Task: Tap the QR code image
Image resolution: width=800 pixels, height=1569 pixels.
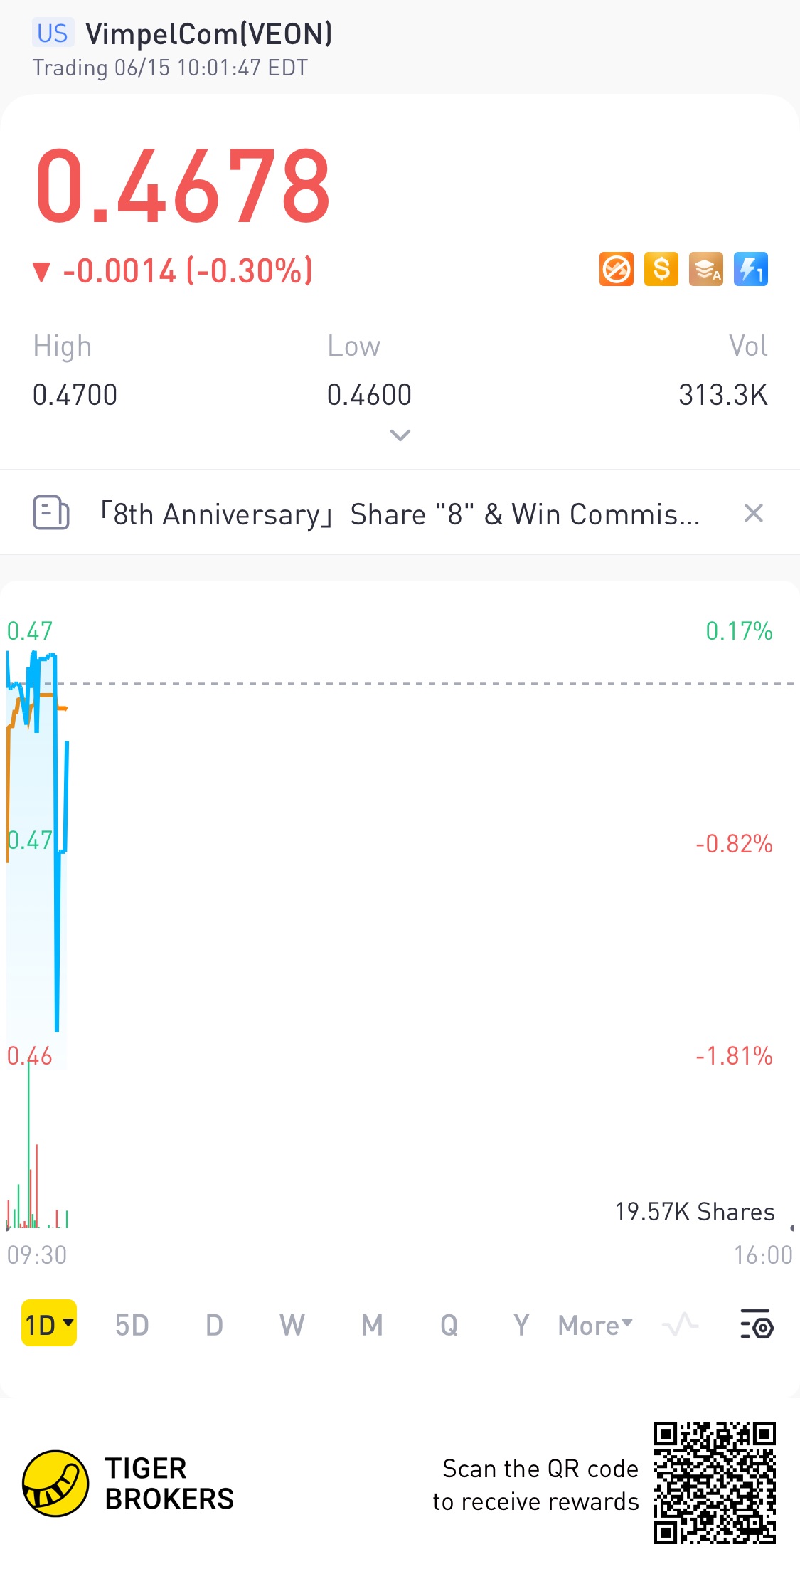Action: (x=714, y=1483)
